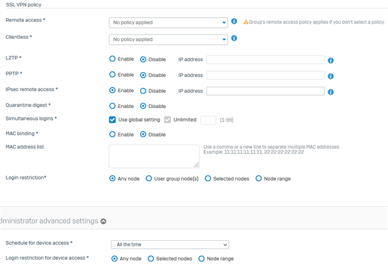Click info icon for PPTP IP address
Viewport: 388px width, 276px height.
330,76
